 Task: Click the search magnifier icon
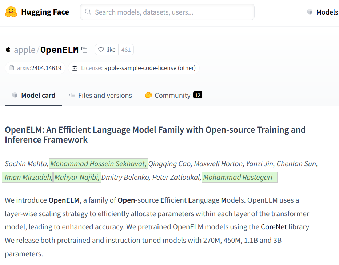pos(88,12)
